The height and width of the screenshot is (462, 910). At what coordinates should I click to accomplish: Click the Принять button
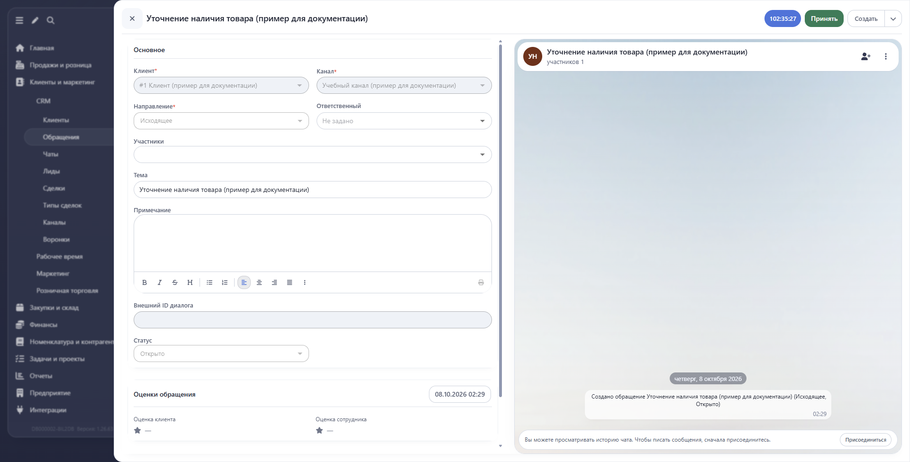[824, 19]
